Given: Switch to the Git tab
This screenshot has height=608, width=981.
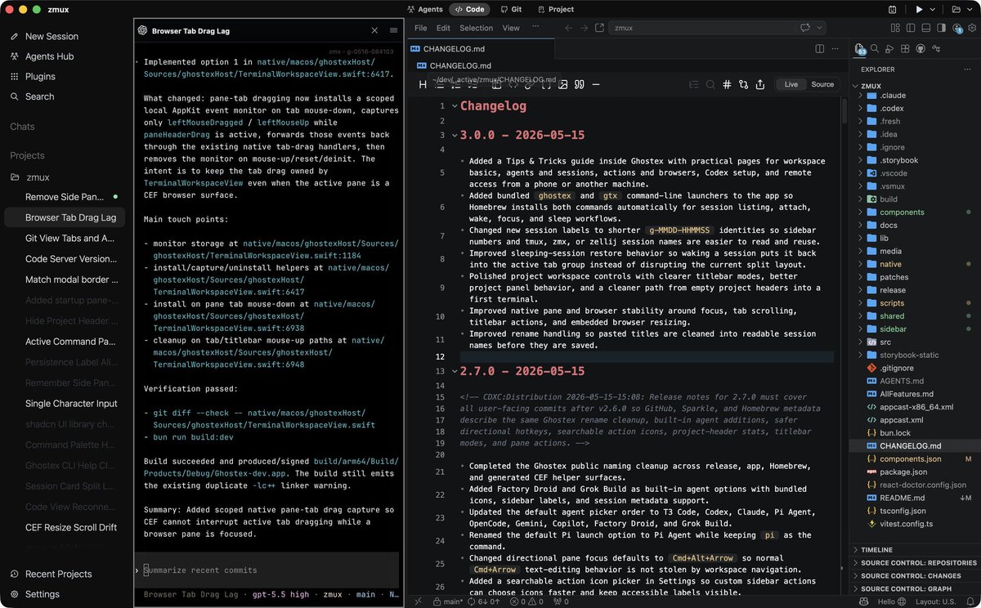Looking at the screenshot, I should click(511, 9).
